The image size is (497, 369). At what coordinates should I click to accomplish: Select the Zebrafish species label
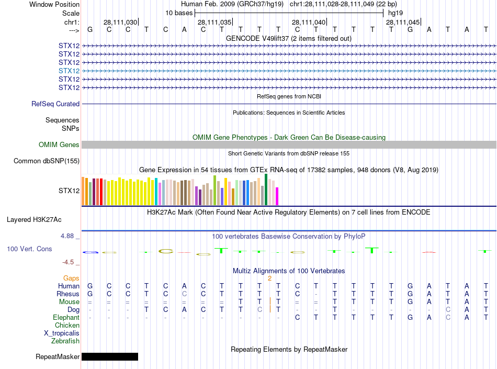[65, 341]
